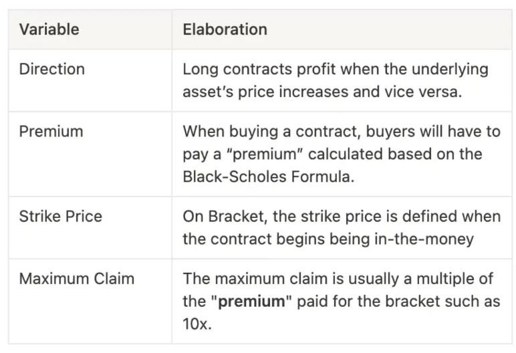Click 'multiple of' in Maximum Claim row
This screenshot has height=353, width=516.
point(455,279)
